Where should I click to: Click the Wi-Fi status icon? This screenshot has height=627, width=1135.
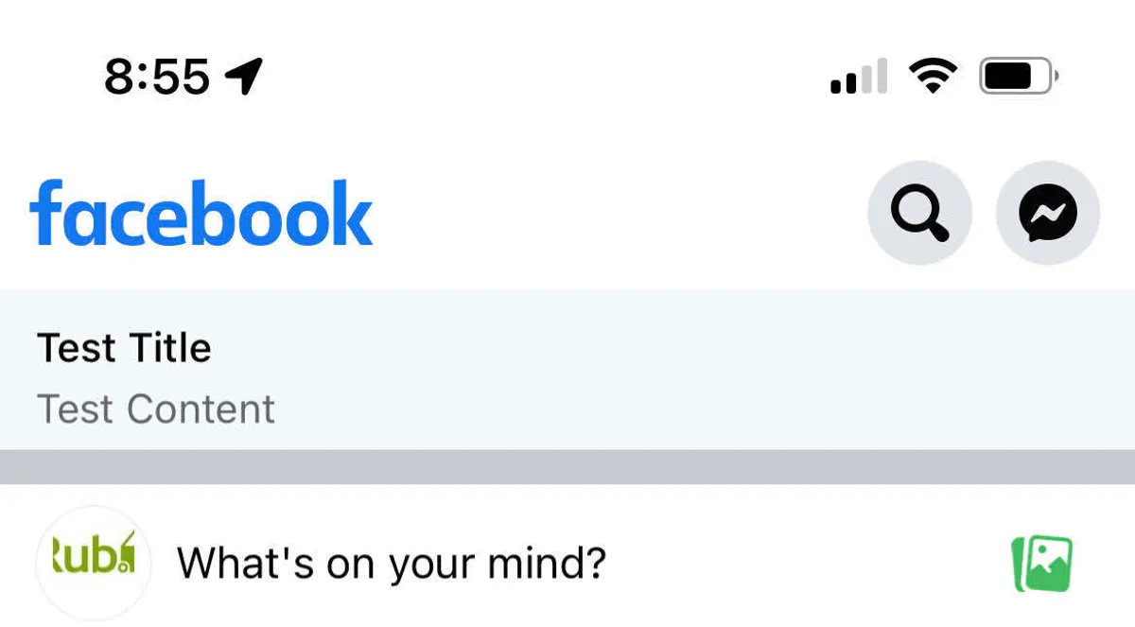click(933, 76)
